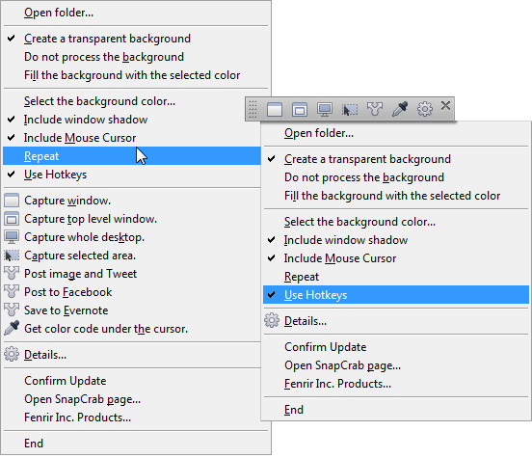Click the Capture selected area toolbar icon
Viewport: 532px width, 458px height.
click(x=350, y=109)
